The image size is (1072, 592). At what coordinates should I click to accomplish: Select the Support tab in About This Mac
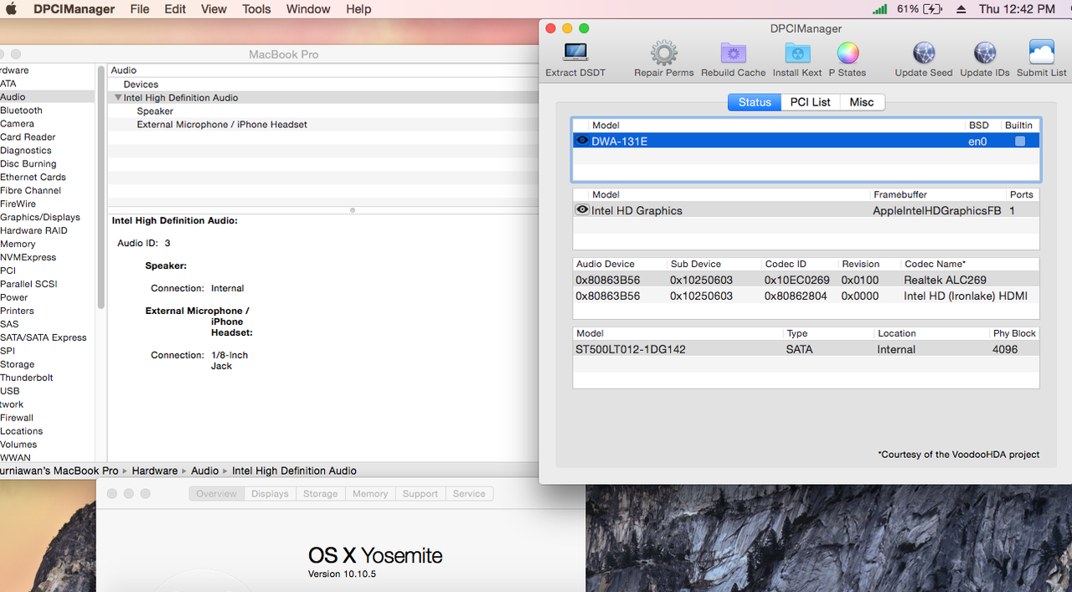click(x=420, y=494)
